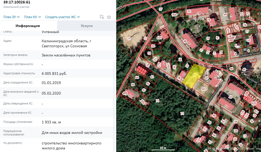Switch to the Услуги tab

(87, 26)
